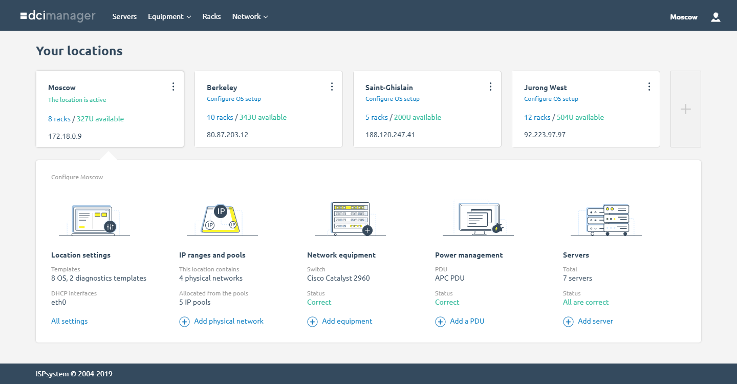Select the Berkeley location card title
The height and width of the screenshot is (384, 737).
click(x=222, y=88)
